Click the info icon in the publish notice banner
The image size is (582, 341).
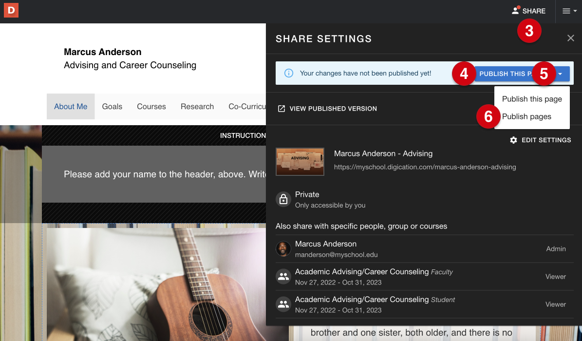[x=290, y=73]
